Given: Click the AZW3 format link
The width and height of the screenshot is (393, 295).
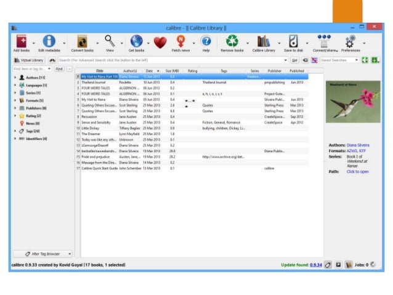Looking at the screenshot, I should click(352, 151).
